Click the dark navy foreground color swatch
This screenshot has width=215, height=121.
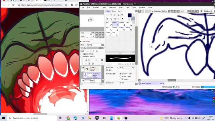130,15
